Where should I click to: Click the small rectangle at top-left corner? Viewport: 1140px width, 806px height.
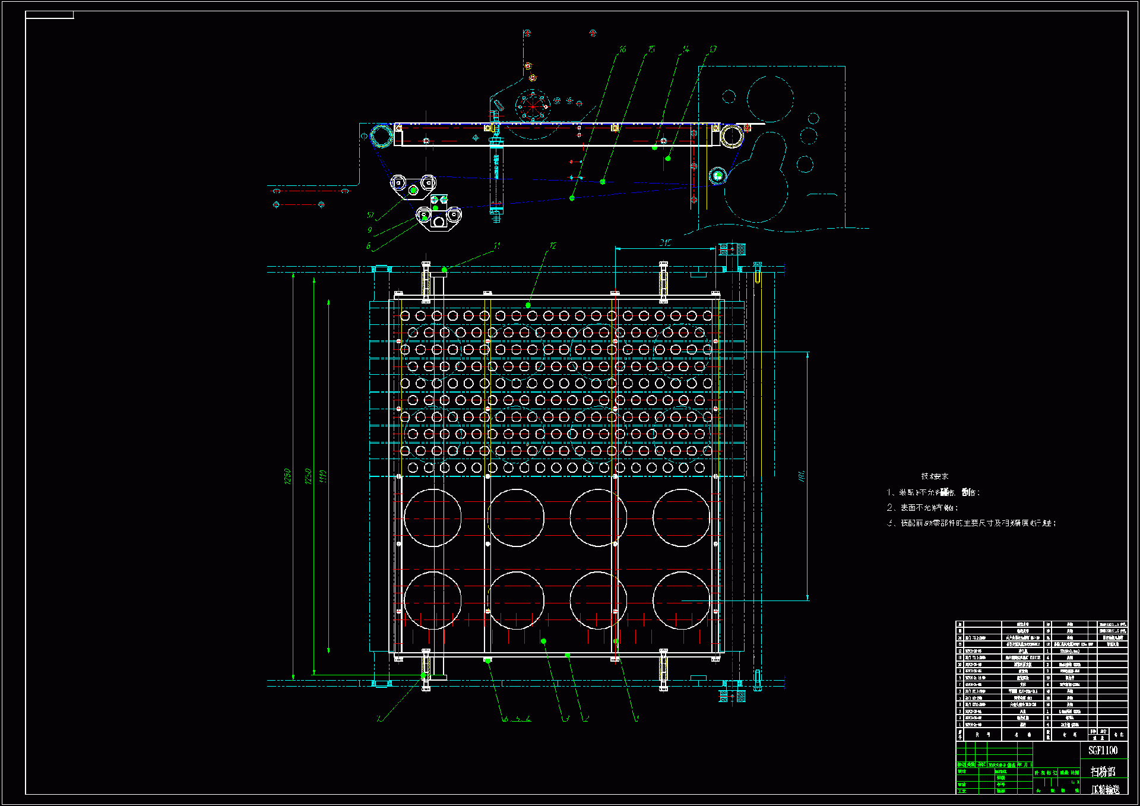pyautogui.click(x=50, y=15)
